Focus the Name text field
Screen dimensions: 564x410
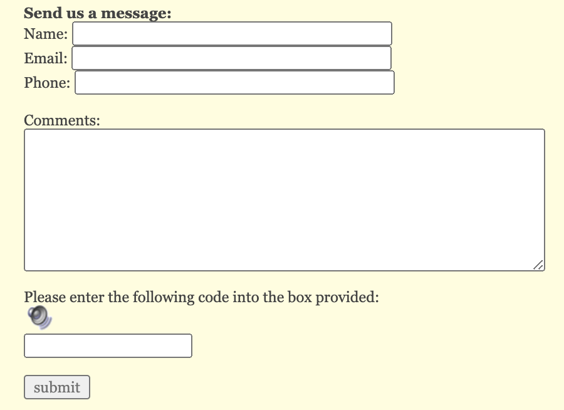[x=232, y=33]
